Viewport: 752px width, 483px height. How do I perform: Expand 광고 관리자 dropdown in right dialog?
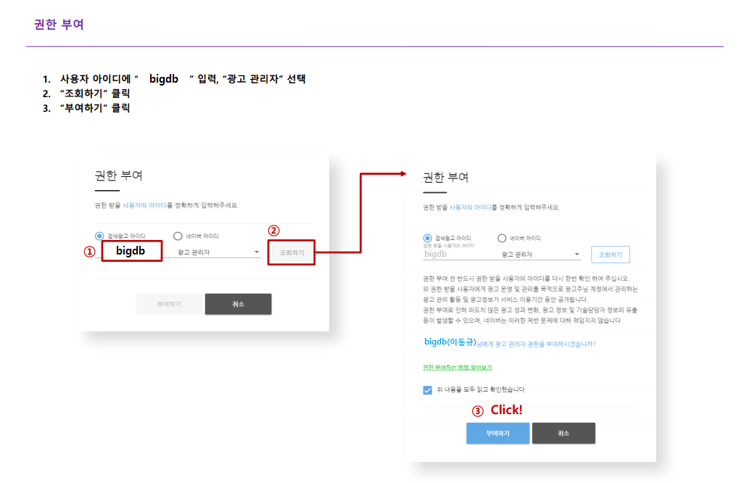coord(540,255)
